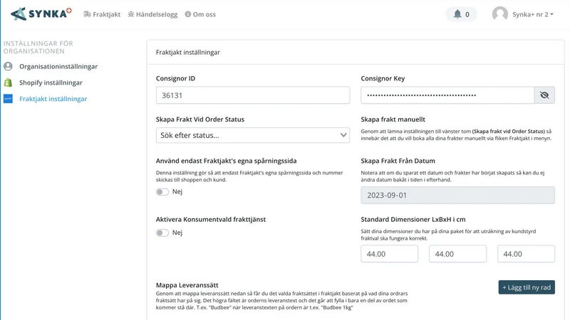570x320 pixels.
Task: Open the Synka+ logo home link
Action: pyautogui.click(x=41, y=14)
